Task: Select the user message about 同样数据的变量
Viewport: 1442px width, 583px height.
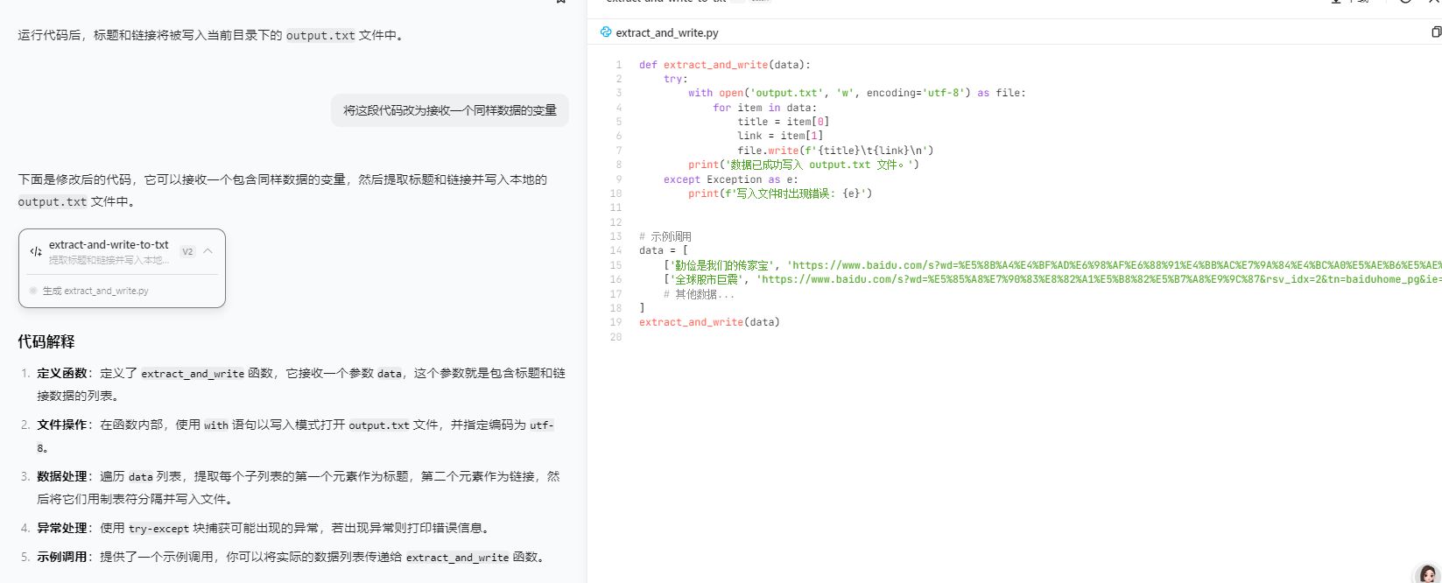Action: coord(449,110)
